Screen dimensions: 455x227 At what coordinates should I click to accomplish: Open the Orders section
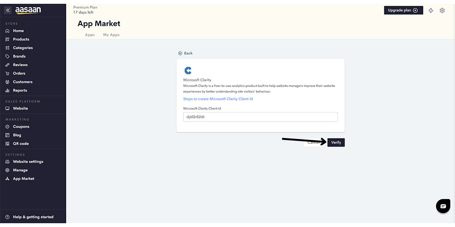[x=19, y=73]
